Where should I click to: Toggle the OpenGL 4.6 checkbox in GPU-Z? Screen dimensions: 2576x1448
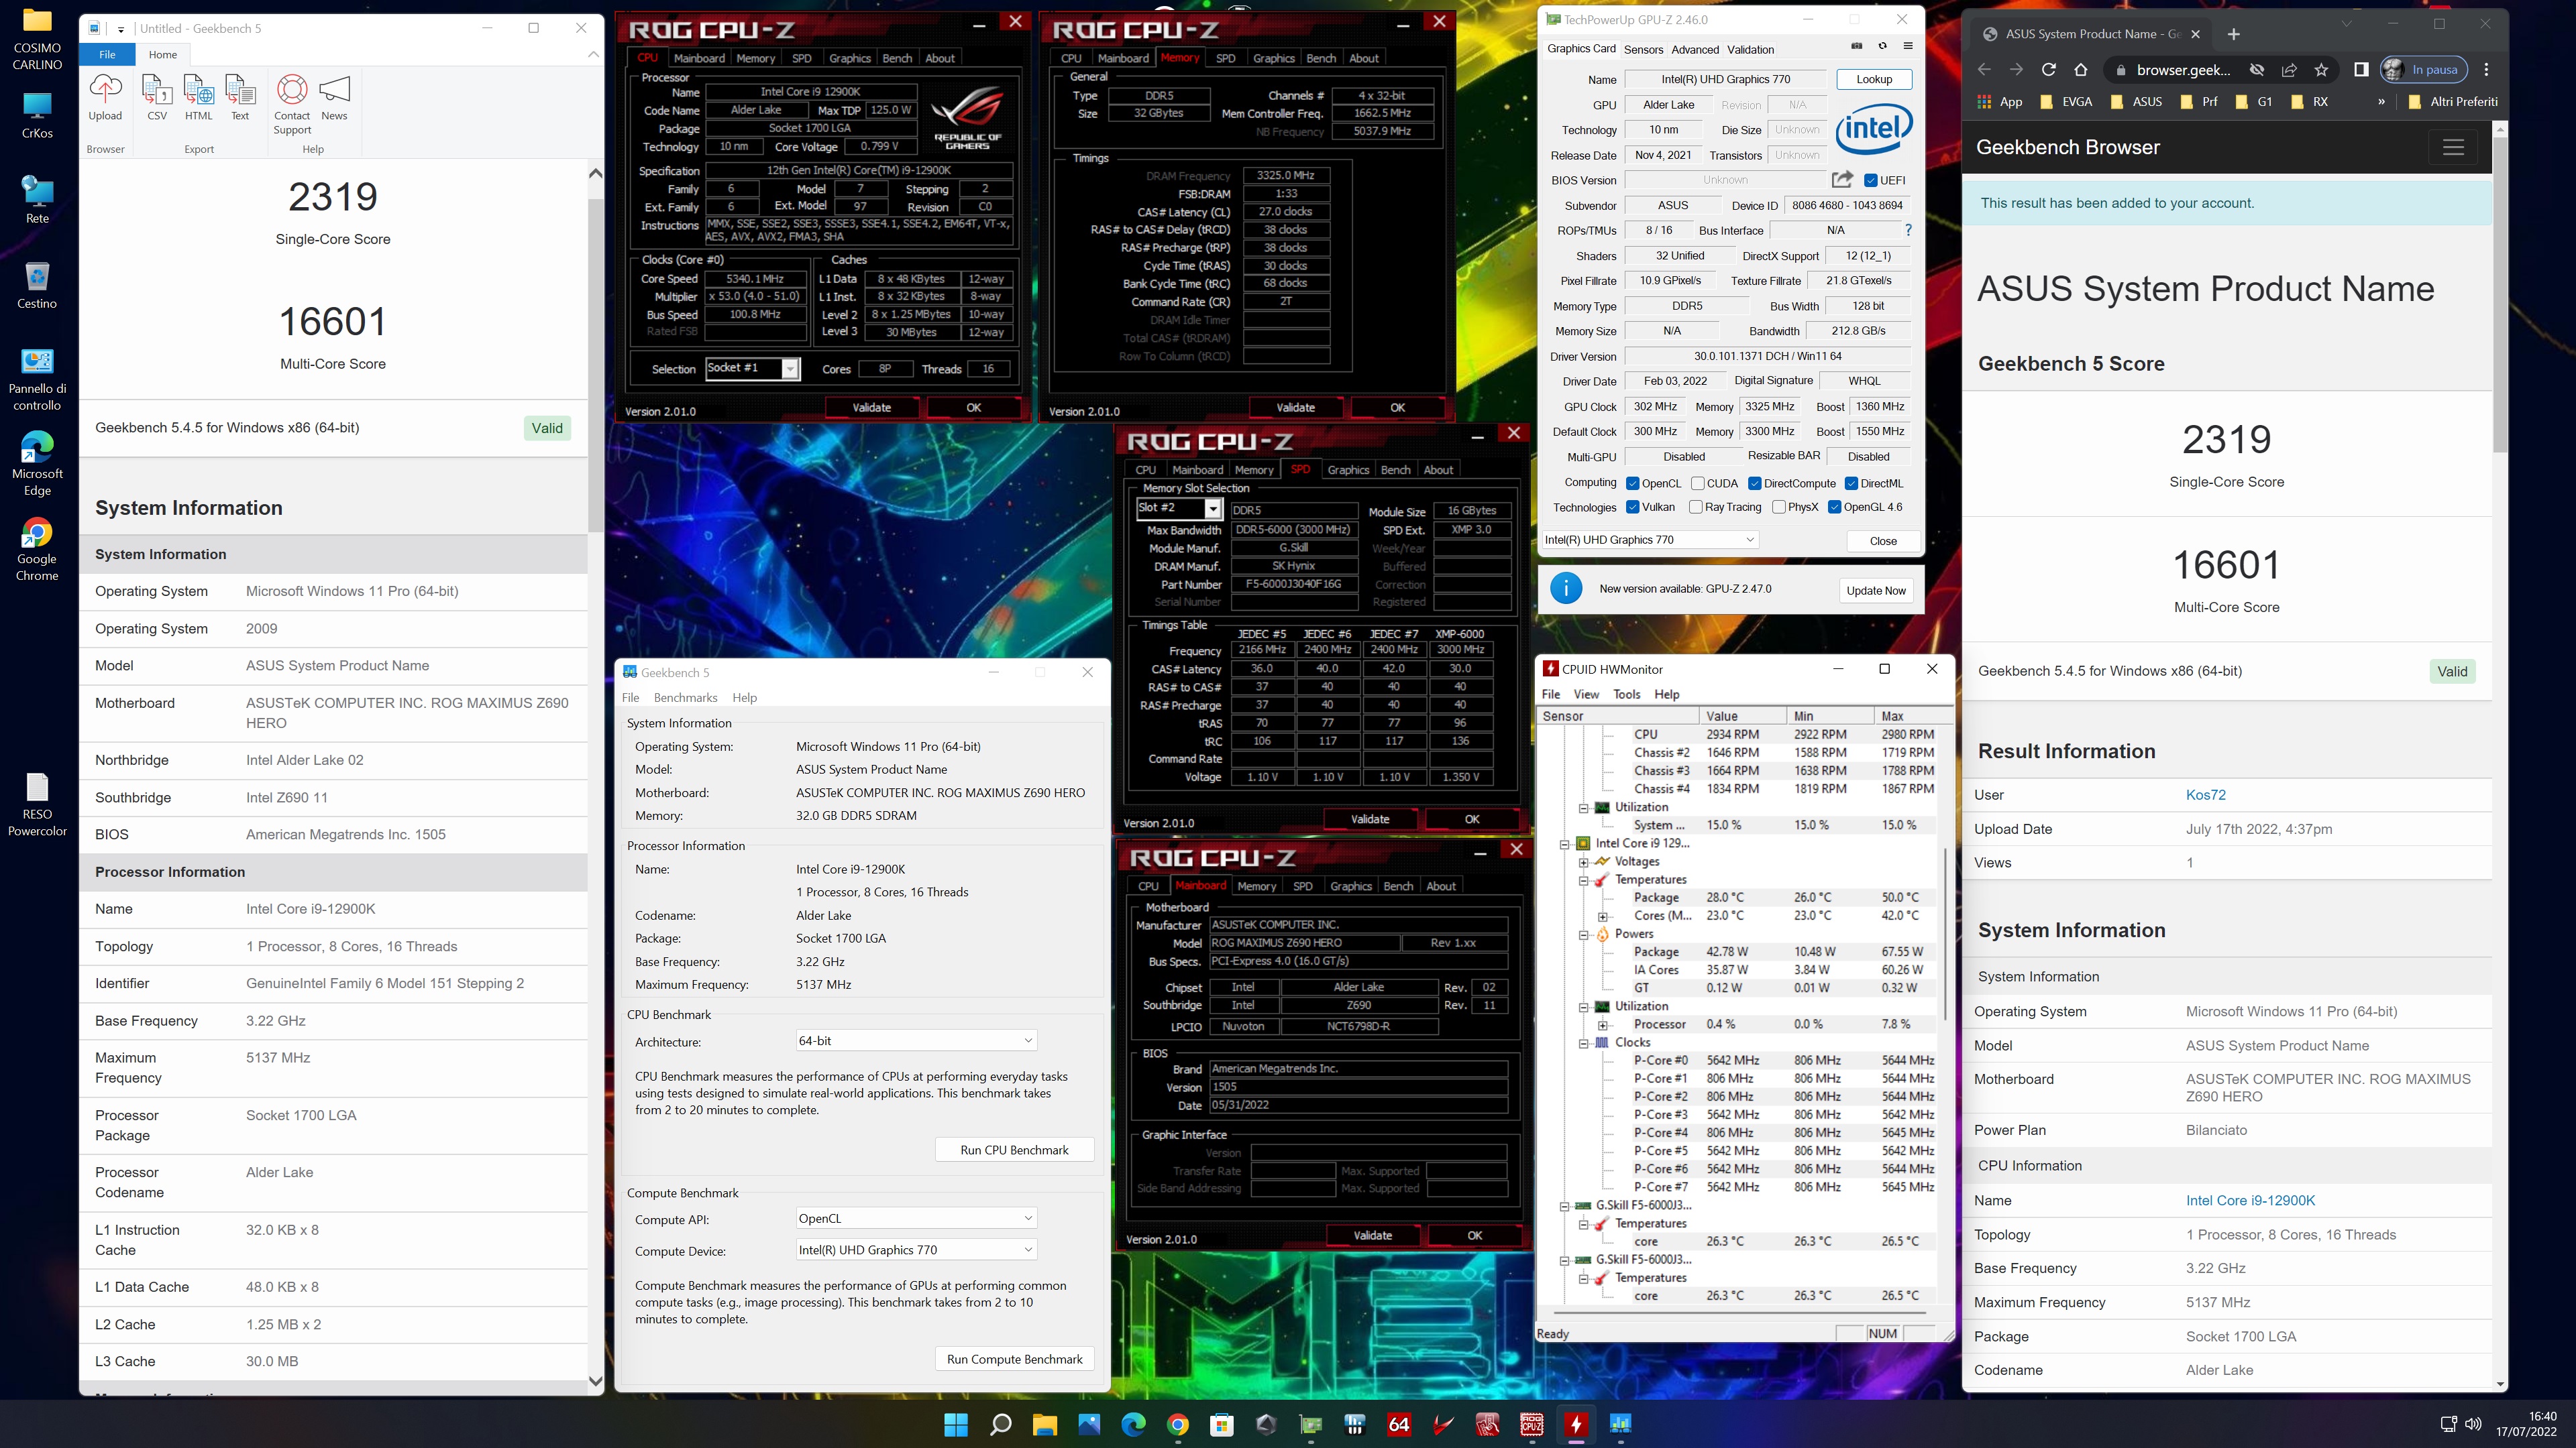click(x=1835, y=507)
